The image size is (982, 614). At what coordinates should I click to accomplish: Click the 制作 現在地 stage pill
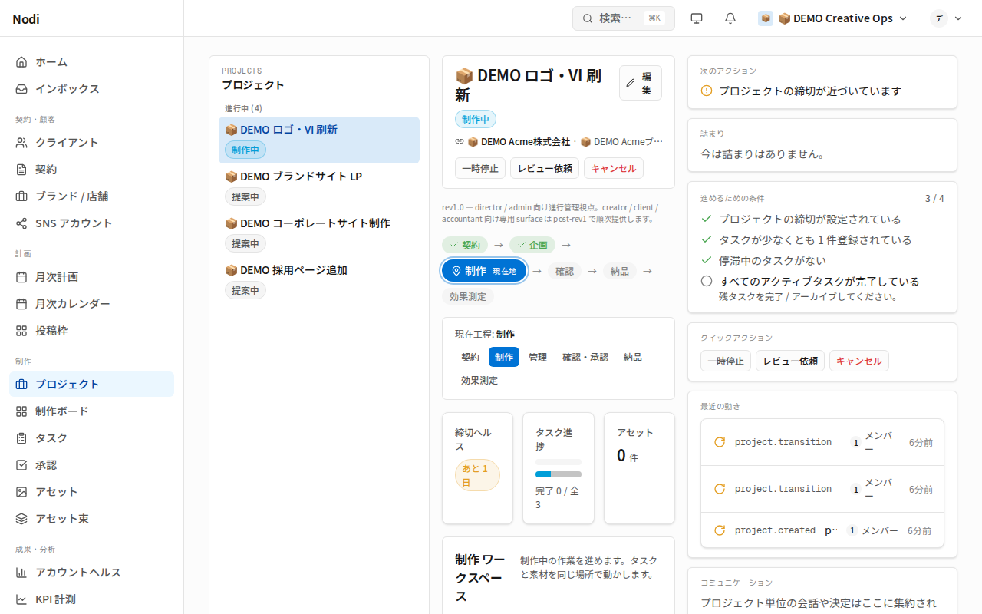tap(484, 271)
